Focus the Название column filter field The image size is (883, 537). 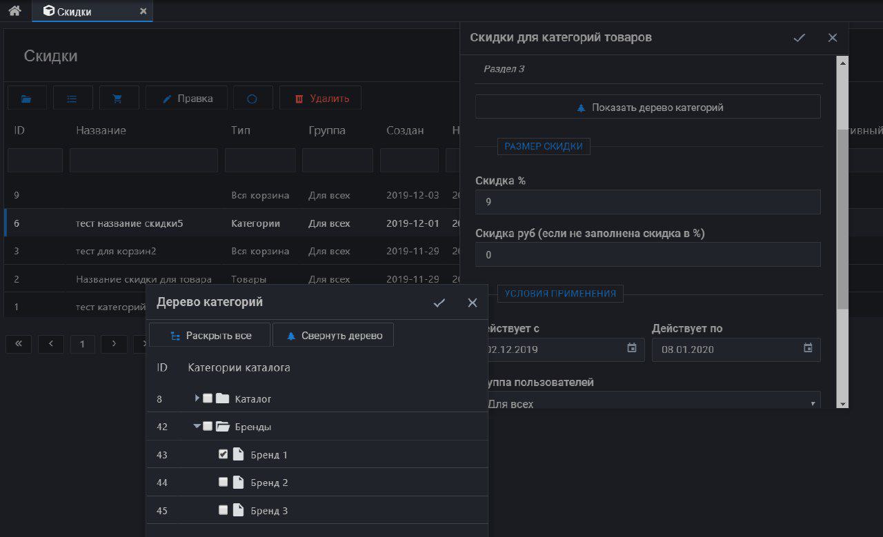143,160
